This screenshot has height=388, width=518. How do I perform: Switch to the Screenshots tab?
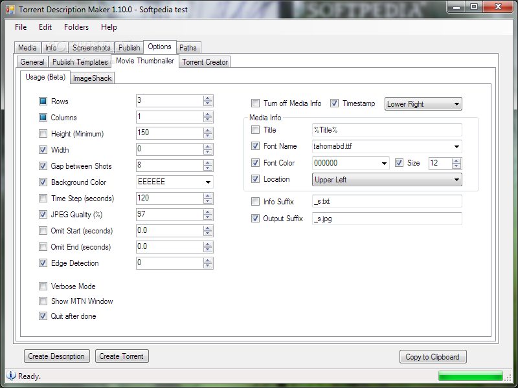tap(91, 47)
